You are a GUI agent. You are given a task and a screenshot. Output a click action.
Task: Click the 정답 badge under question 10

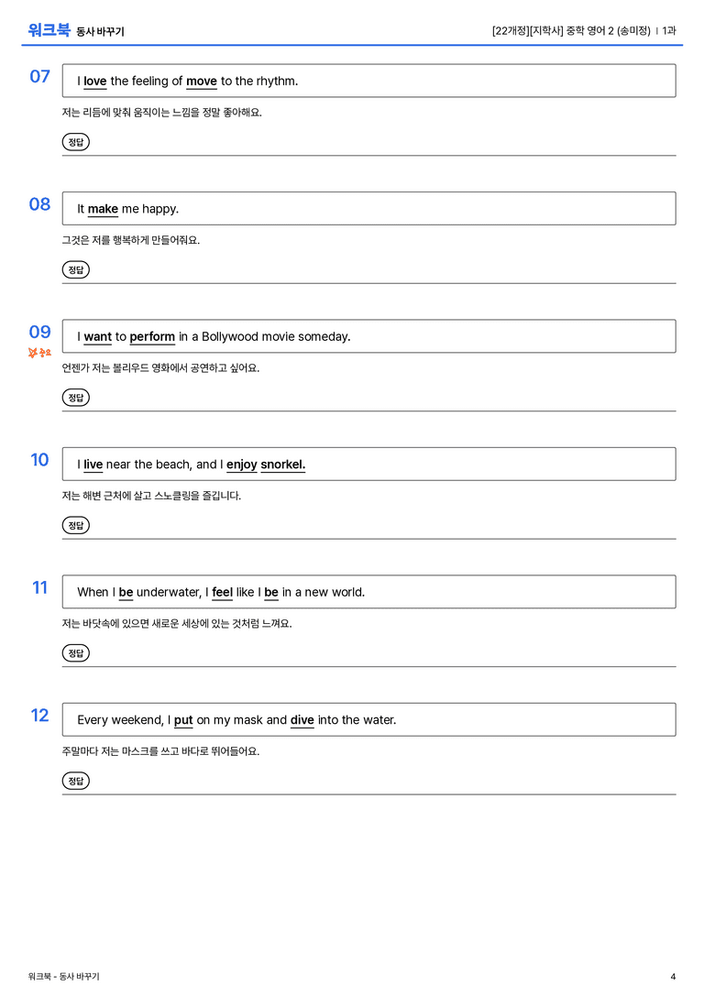point(75,525)
